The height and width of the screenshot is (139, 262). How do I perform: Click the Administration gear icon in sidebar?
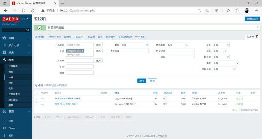tap(5, 111)
